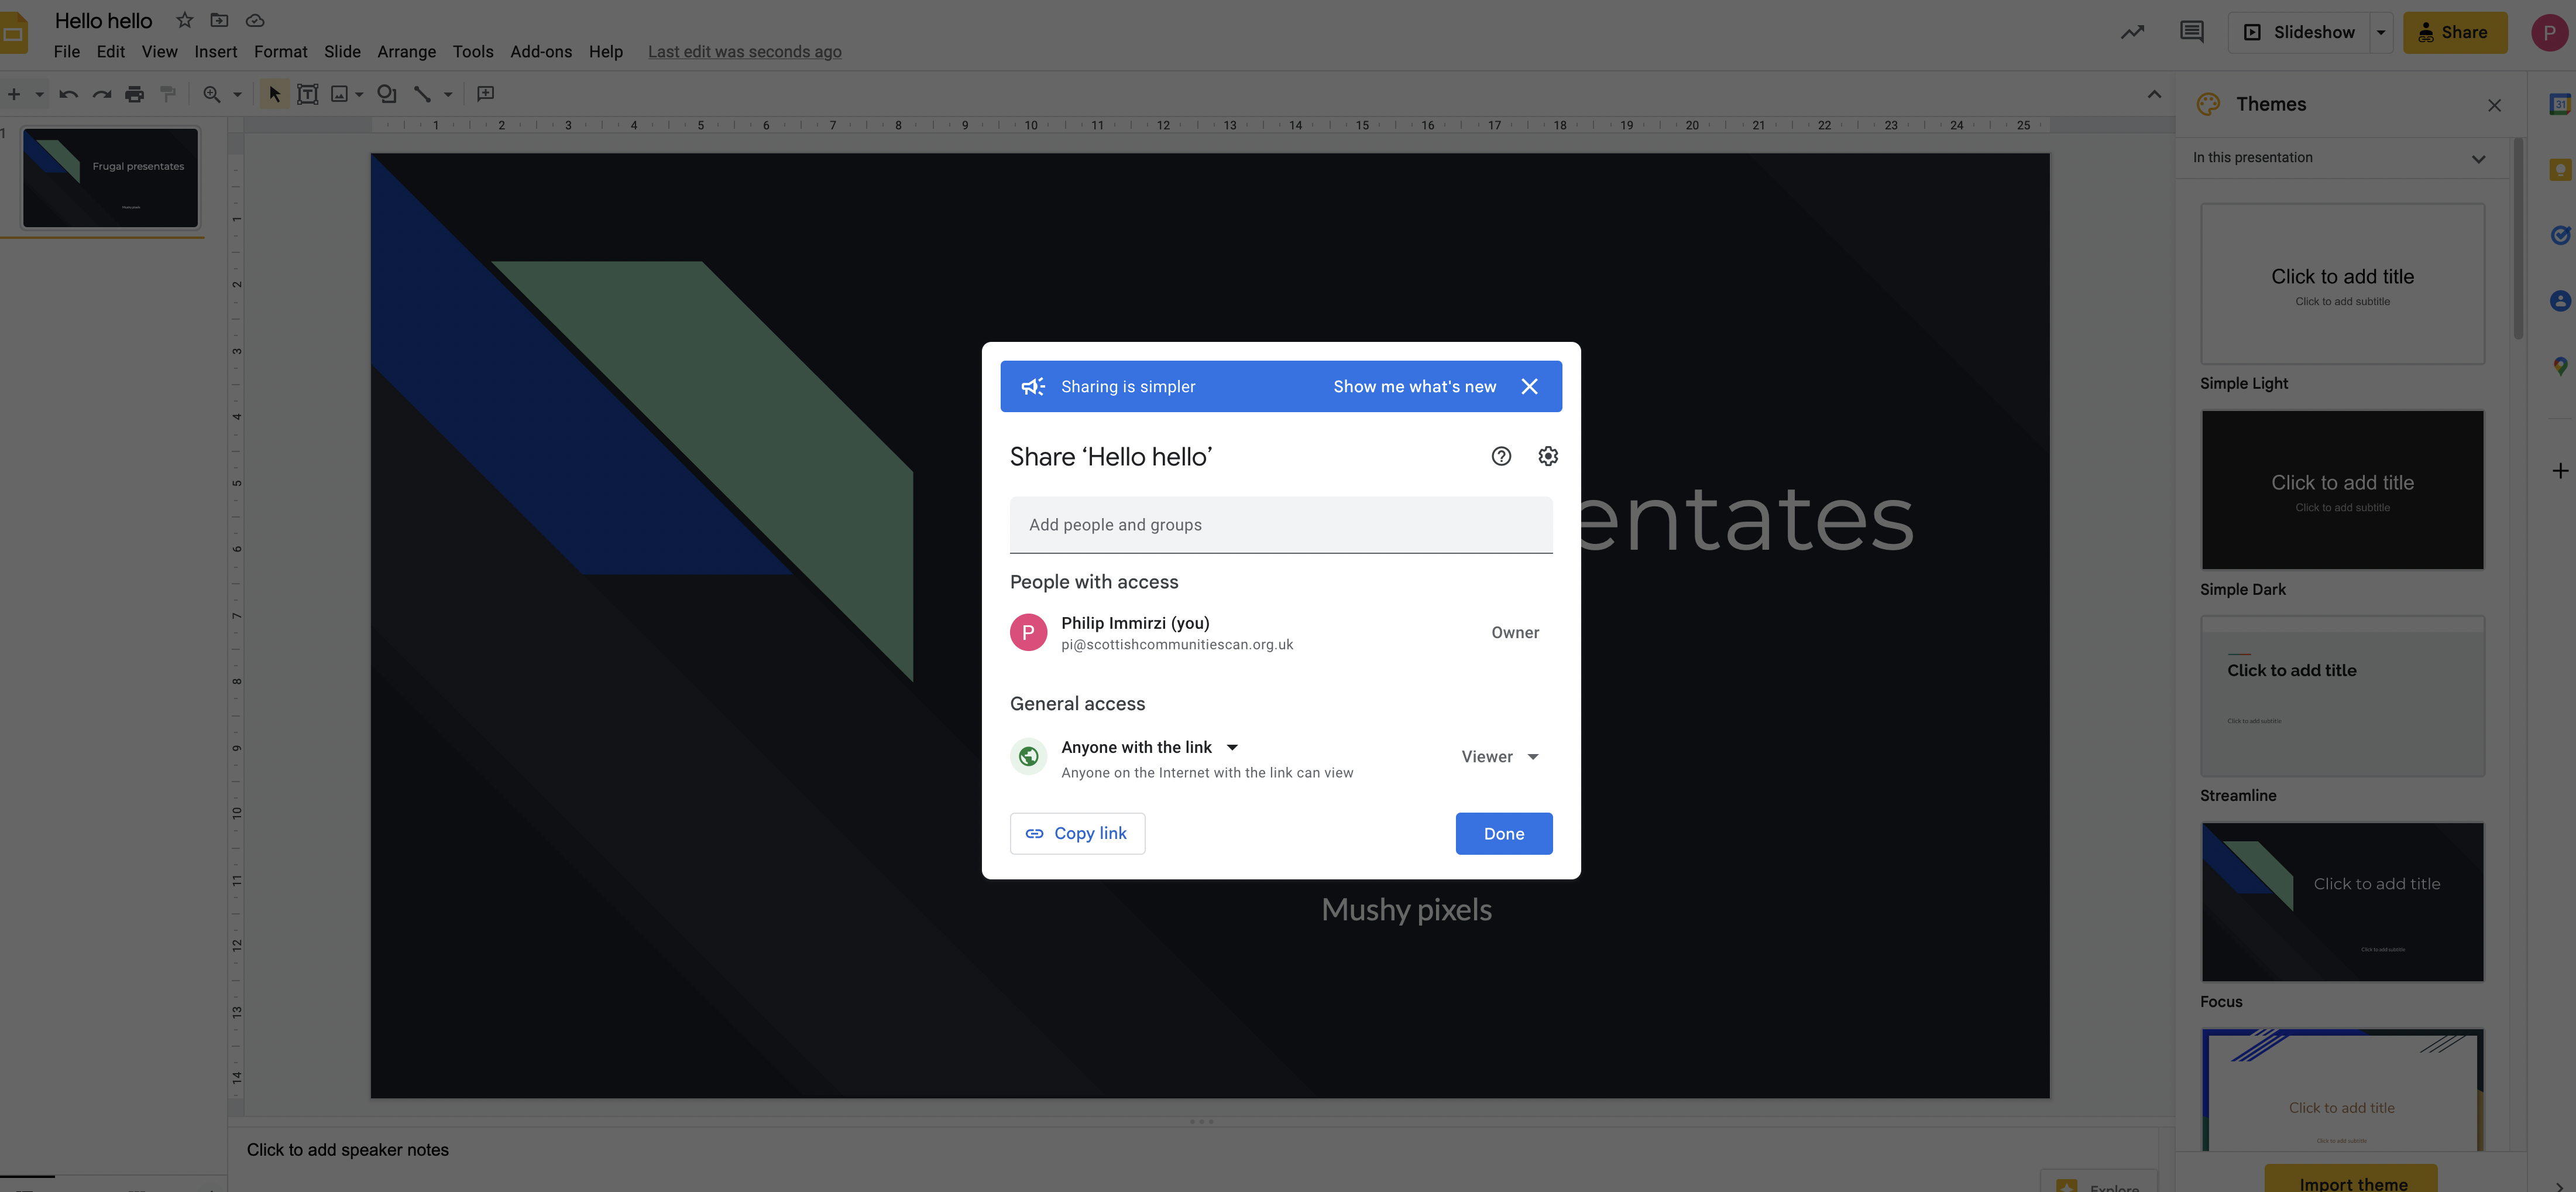Expand new slide layout dropdown arrow
This screenshot has width=2576, height=1192.
[x=39, y=94]
